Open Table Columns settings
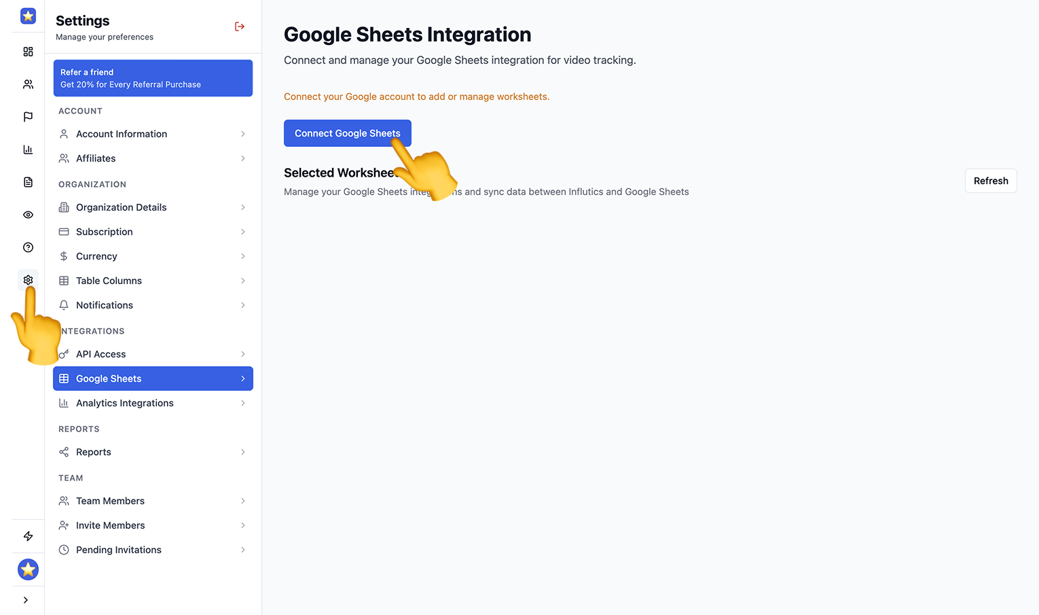Viewport: 1039px width, 615px height. (153, 281)
